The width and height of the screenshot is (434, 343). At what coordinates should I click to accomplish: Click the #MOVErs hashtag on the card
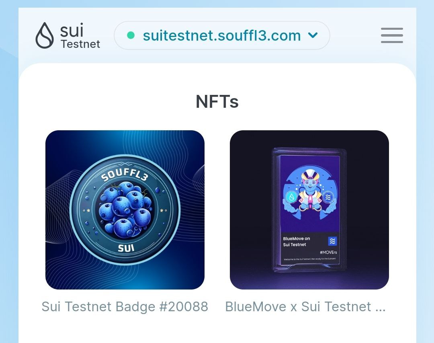(x=328, y=253)
